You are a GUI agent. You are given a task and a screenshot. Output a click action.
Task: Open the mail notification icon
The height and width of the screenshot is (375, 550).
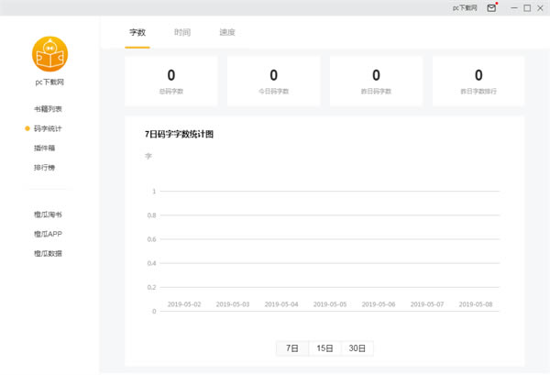point(492,7)
